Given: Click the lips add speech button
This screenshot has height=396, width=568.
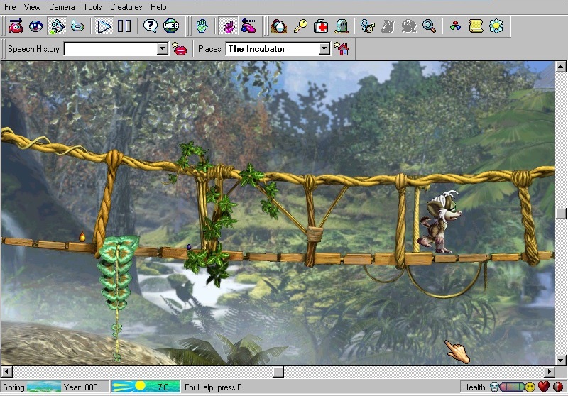Looking at the screenshot, I should click(x=180, y=49).
